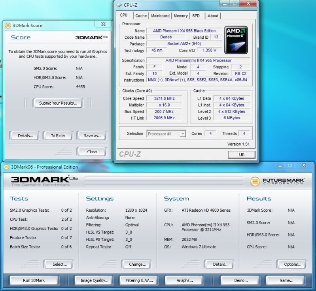The height and width of the screenshot is (291, 316).
Task: Click the Multiplier value x 16.0
Action: point(164,105)
